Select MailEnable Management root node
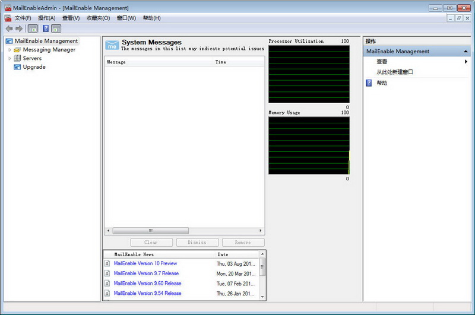475x315 pixels. (46, 41)
